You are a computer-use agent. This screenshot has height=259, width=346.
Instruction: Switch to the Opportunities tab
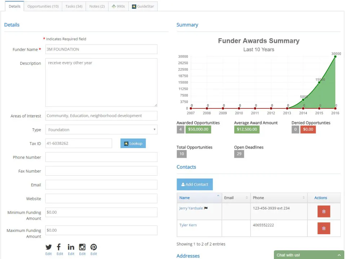pyautogui.click(x=43, y=6)
